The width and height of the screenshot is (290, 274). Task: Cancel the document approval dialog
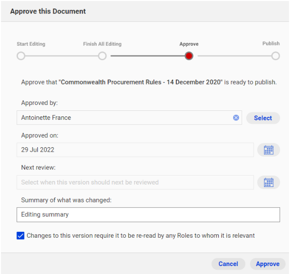coord(228,264)
